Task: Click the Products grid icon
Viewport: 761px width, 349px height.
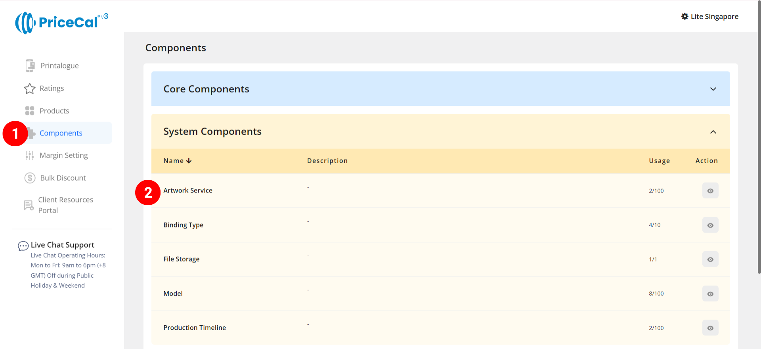Action: [30, 111]
